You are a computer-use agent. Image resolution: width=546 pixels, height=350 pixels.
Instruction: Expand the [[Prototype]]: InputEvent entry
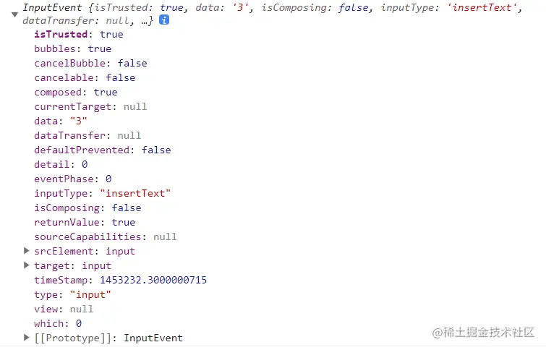pos(26,338)
